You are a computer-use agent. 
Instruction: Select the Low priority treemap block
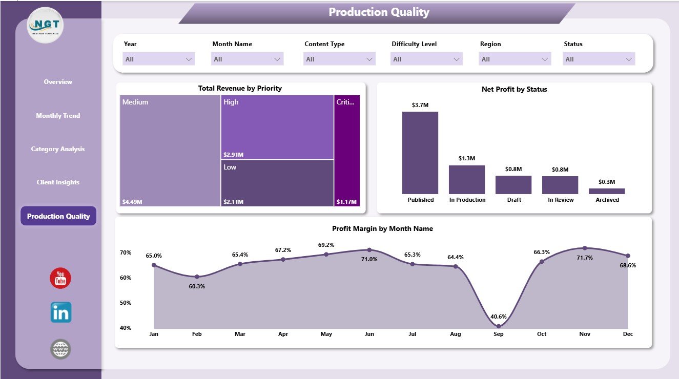[x=277, y=183]
